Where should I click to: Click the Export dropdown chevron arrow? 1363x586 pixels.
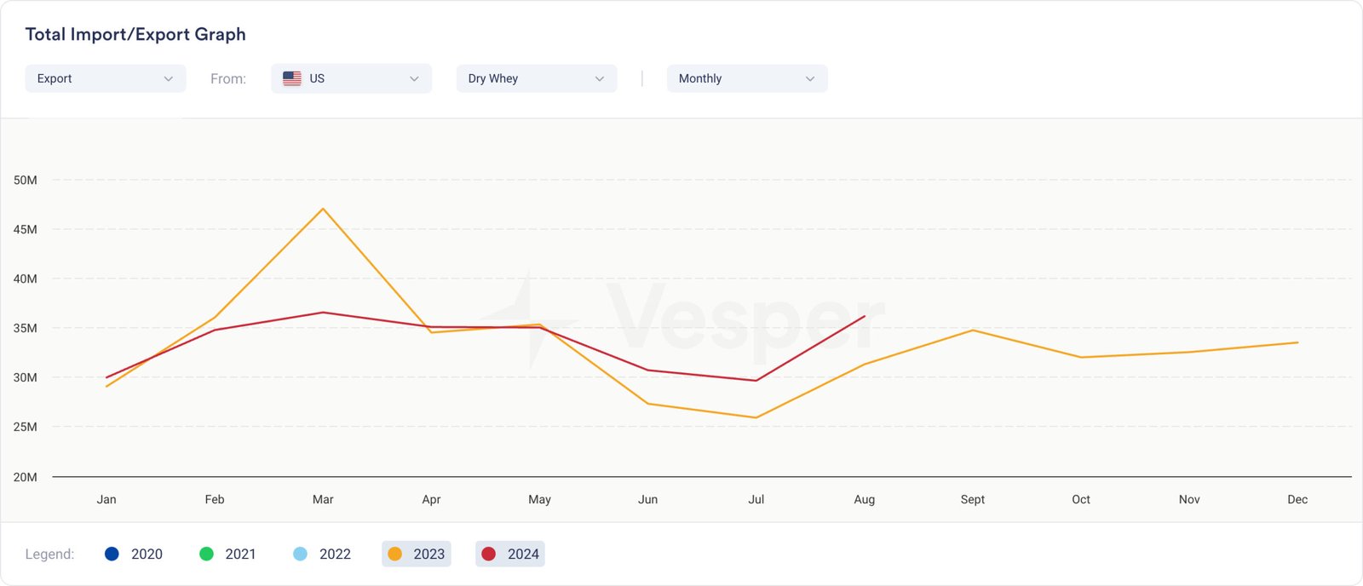(x=168, y=78)
